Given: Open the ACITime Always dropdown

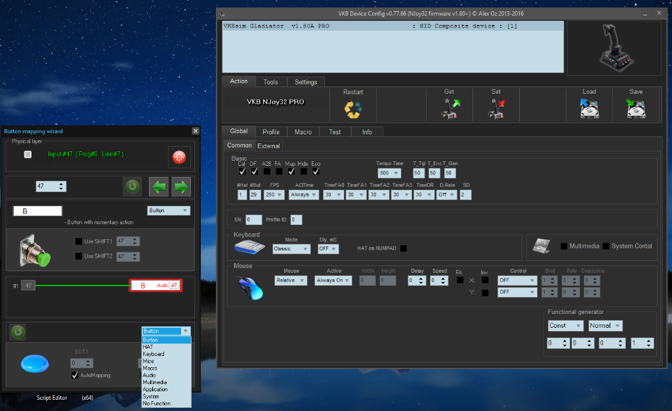Looking at the screenshot, I should click(x=304, y=195).
